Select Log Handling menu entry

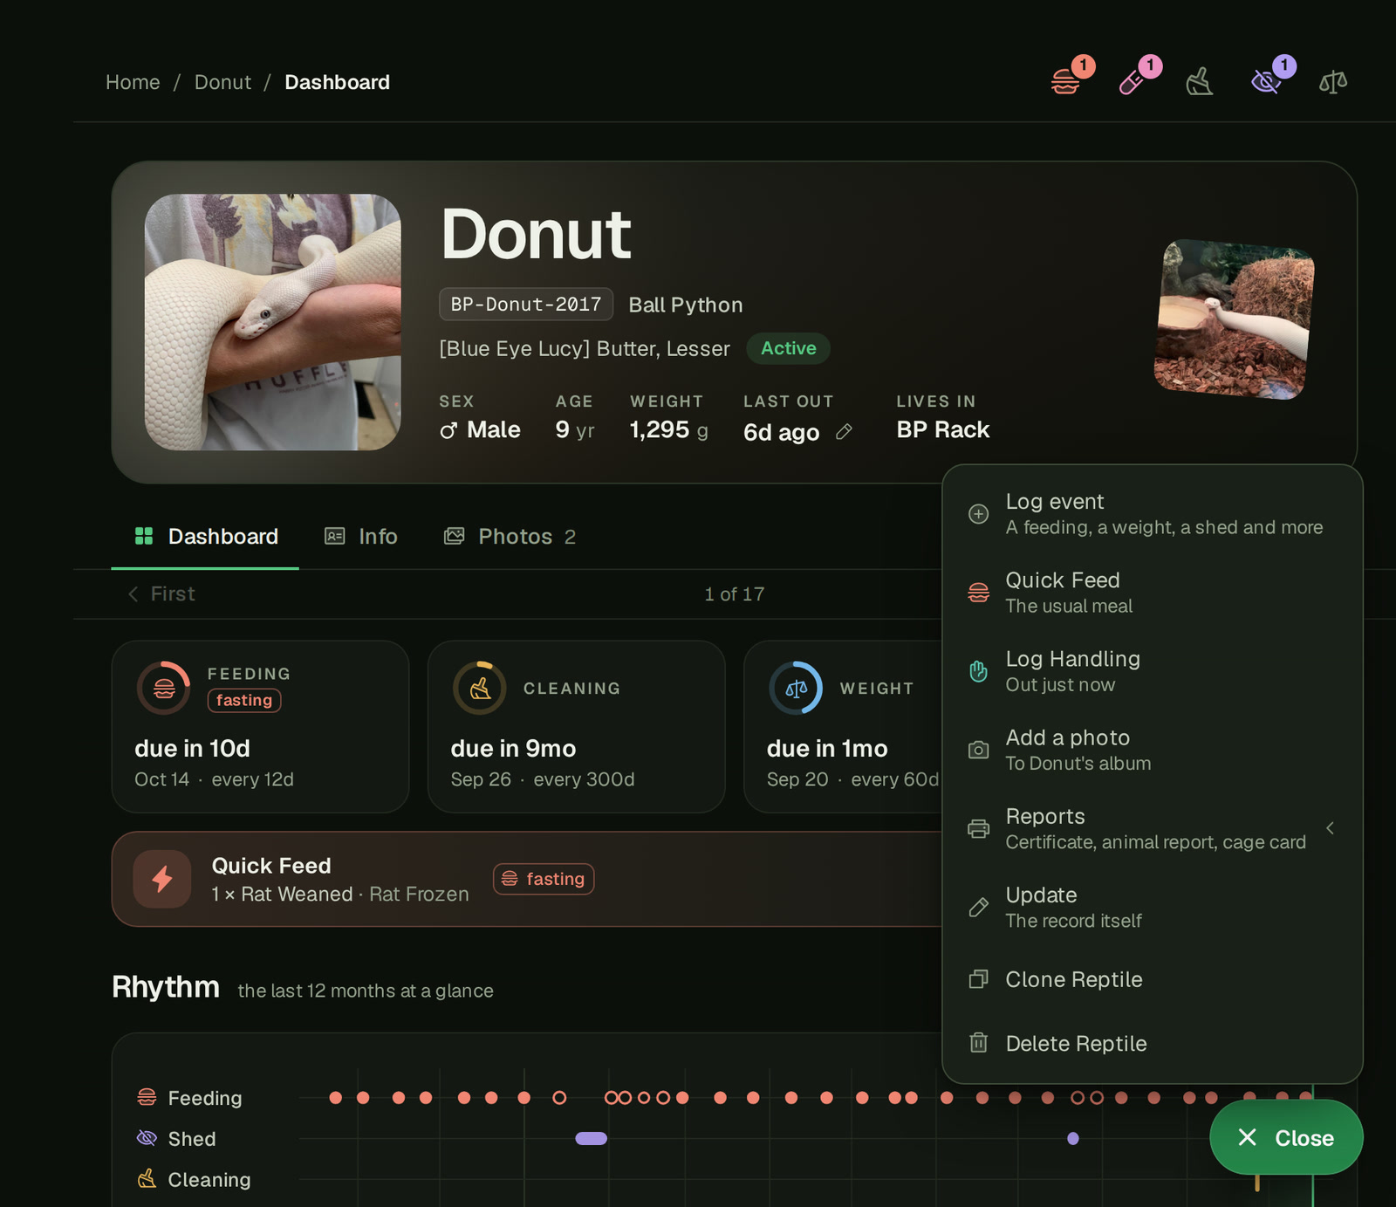(x=1153, y=671)
